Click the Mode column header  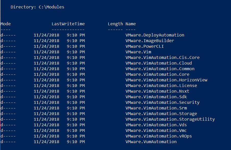(6, 24)
